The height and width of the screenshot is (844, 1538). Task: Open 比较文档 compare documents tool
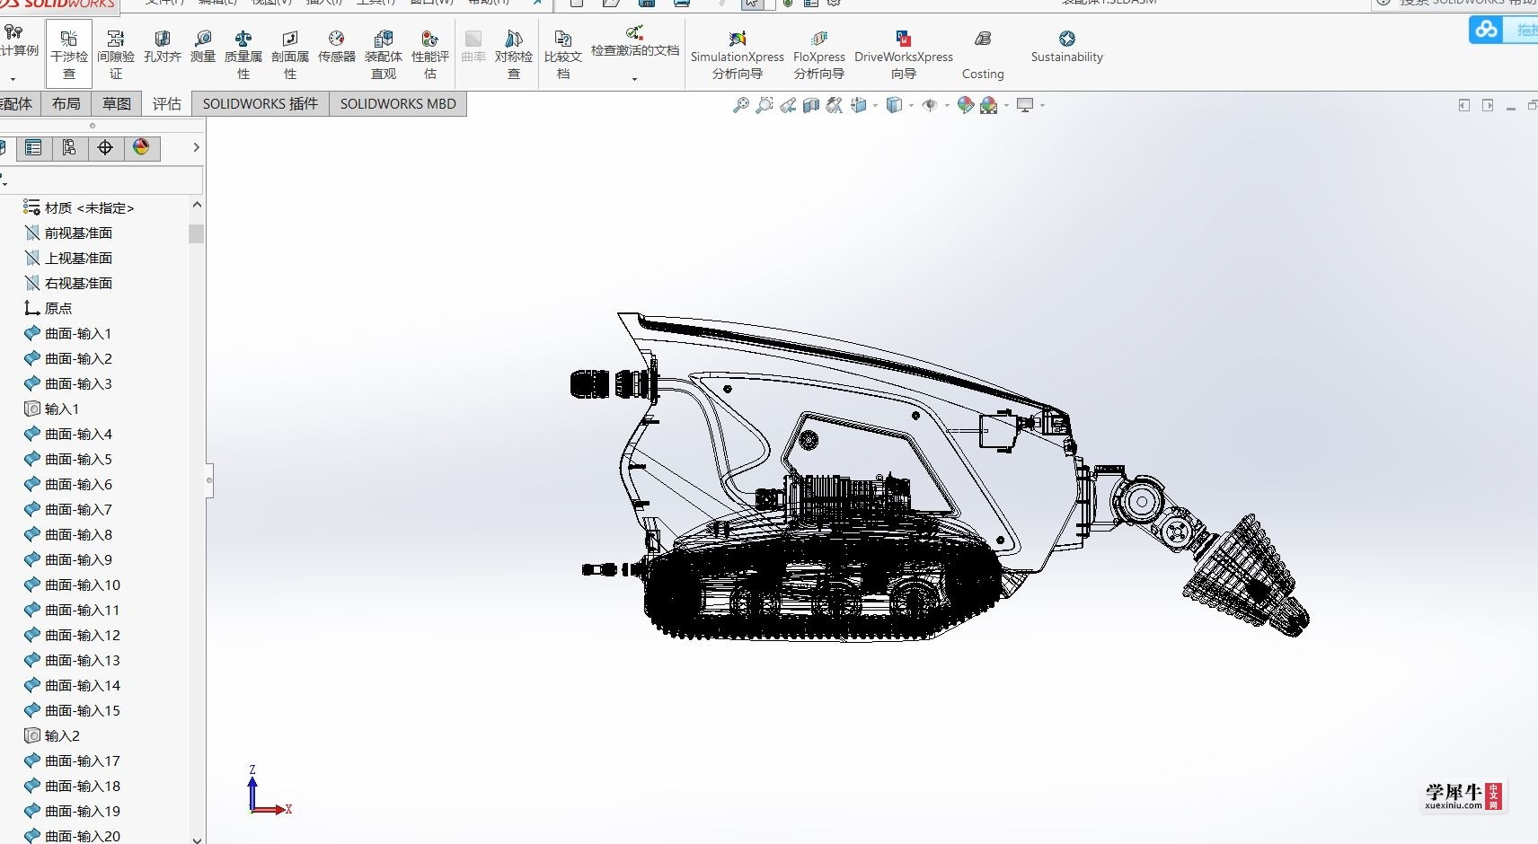point(563,54)
